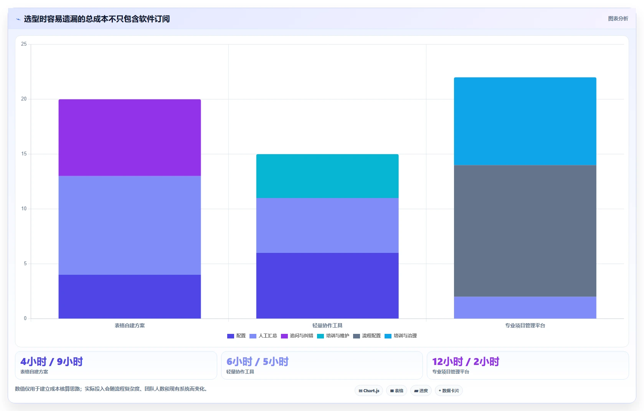Click the footnote text starting with 数值仅用于建立成本核算思路
Image resolution: width=644 pixels, height=411 pixels.
tap(112, 389)
